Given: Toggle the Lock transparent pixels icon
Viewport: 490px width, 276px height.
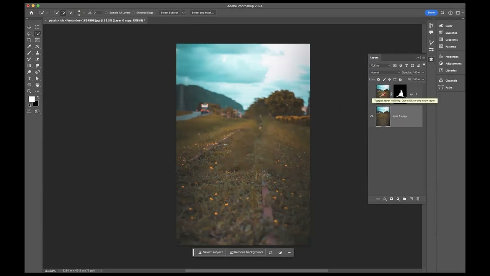Looking at the screenshot, I should [379, 79].
